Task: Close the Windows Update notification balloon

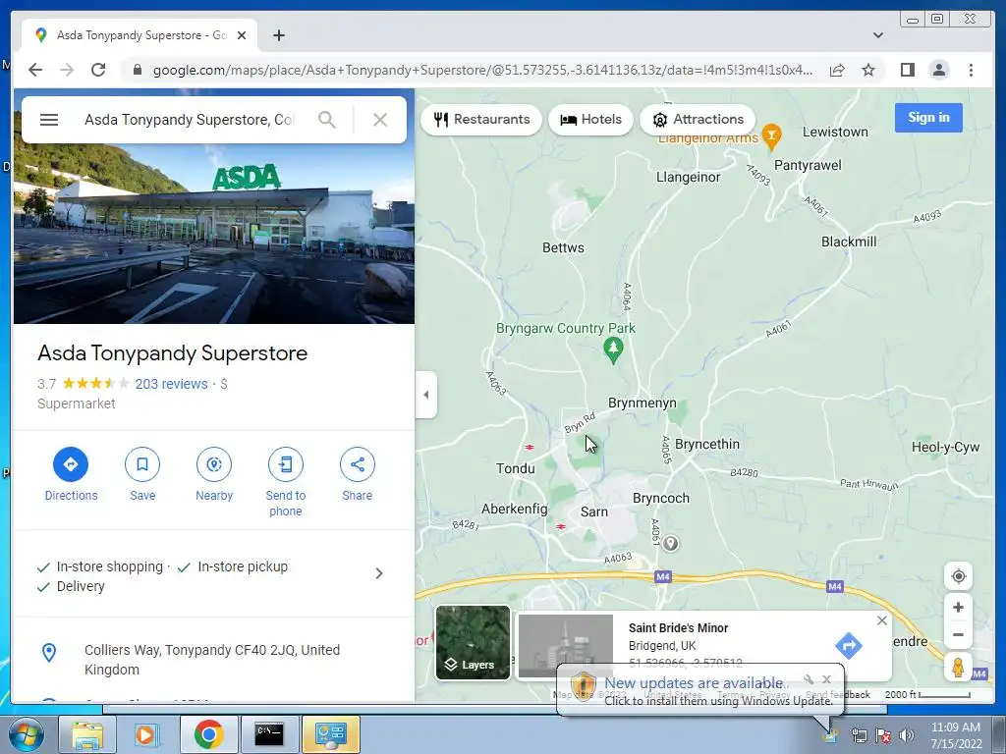Action: coord(826,679)
